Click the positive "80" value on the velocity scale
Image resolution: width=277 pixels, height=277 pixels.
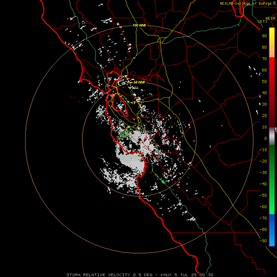click(264, 47)
